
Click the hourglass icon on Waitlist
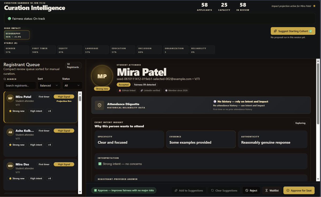pyautogui.click(x=266, y=191)
